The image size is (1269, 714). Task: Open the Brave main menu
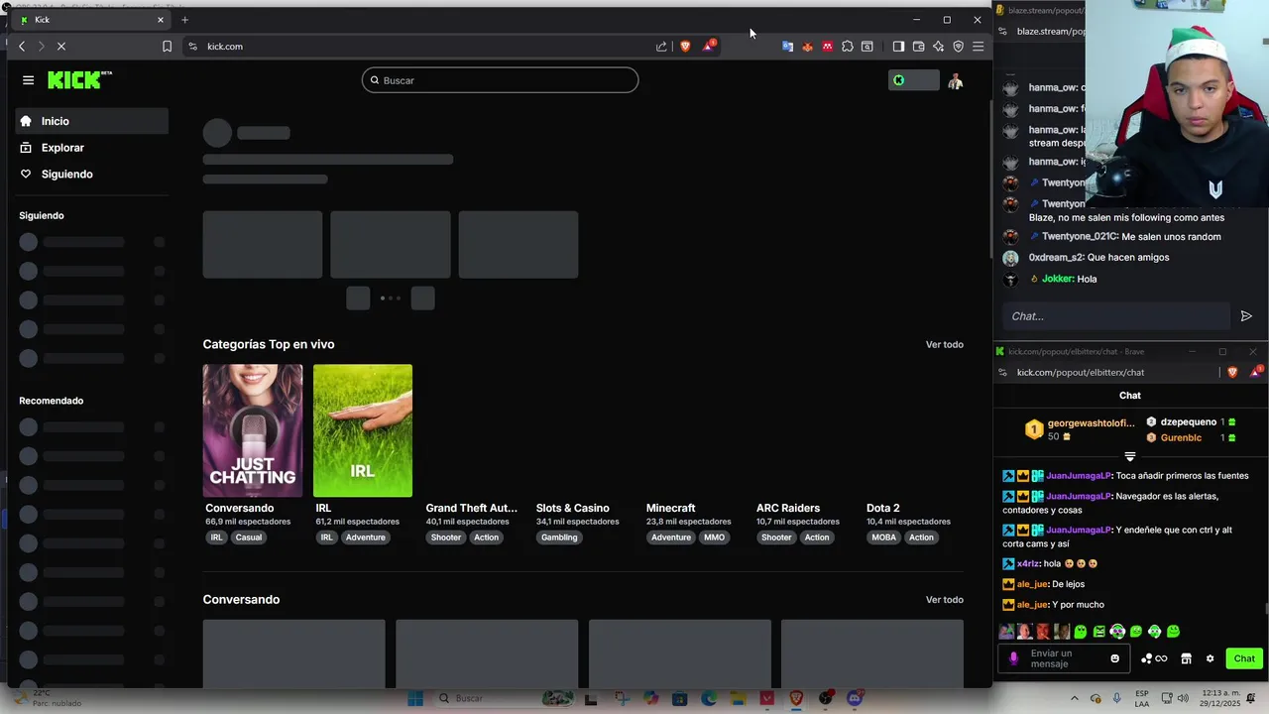(978, 47)
